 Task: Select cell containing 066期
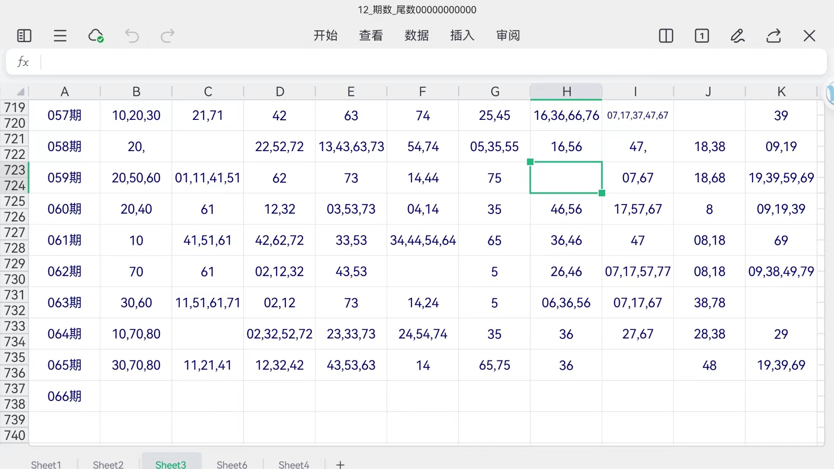pos(64,396)
